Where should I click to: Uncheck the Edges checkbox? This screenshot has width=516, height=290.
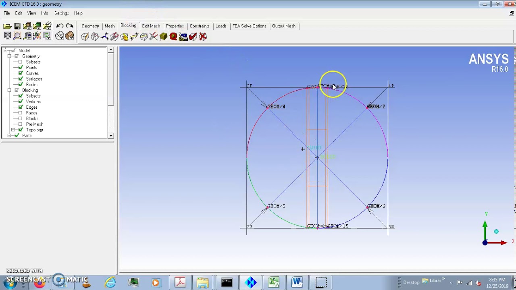pos(21,107)
